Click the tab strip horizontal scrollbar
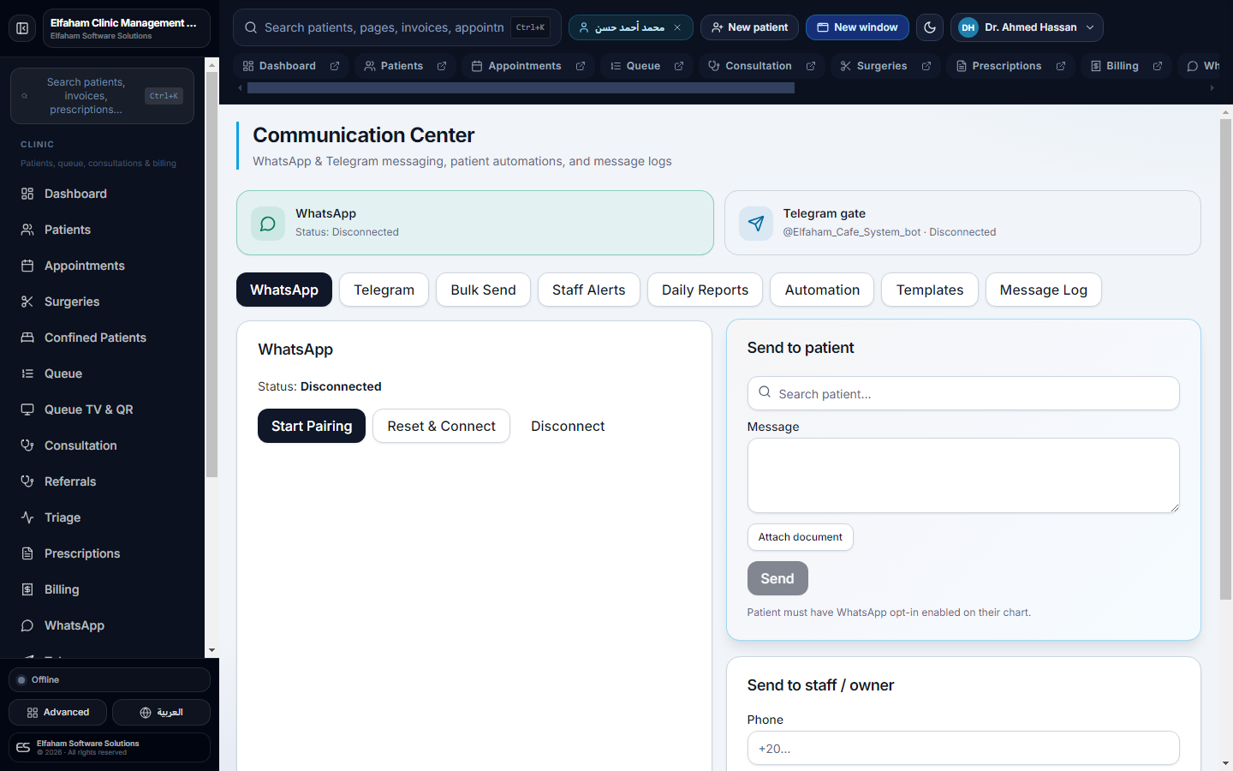Viewport: 1233px width, 771px height. 521,87
